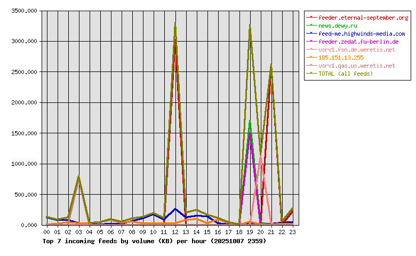Click hour label 03 on x-axis
The width and height of the screenshot is (416, 256).
pos(78,232)
